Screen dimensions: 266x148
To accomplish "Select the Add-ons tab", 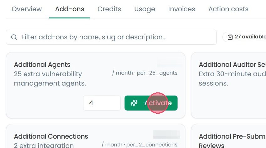I will tap(70, 9).
